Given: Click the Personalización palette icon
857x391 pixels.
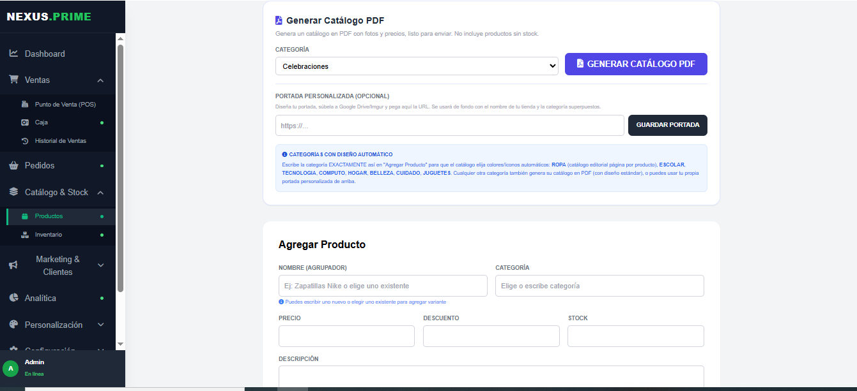Looking at the screenshot, I should click(x=13, y=325).
